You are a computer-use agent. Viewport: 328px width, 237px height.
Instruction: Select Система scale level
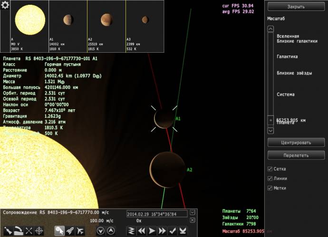point(286,95)
